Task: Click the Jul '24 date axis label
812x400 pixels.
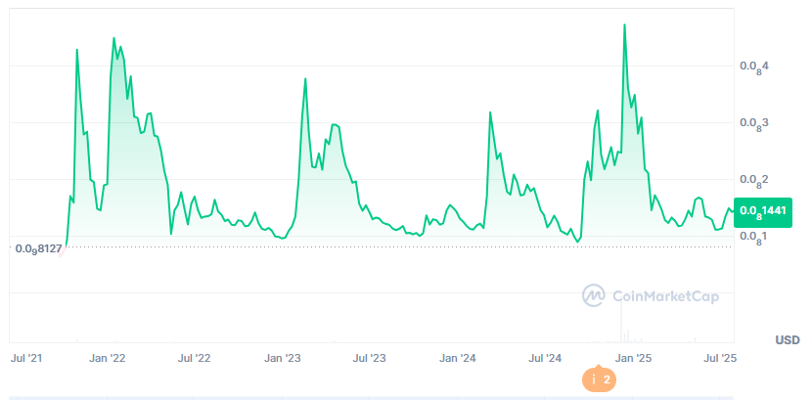Action: (x=544, y=358)
